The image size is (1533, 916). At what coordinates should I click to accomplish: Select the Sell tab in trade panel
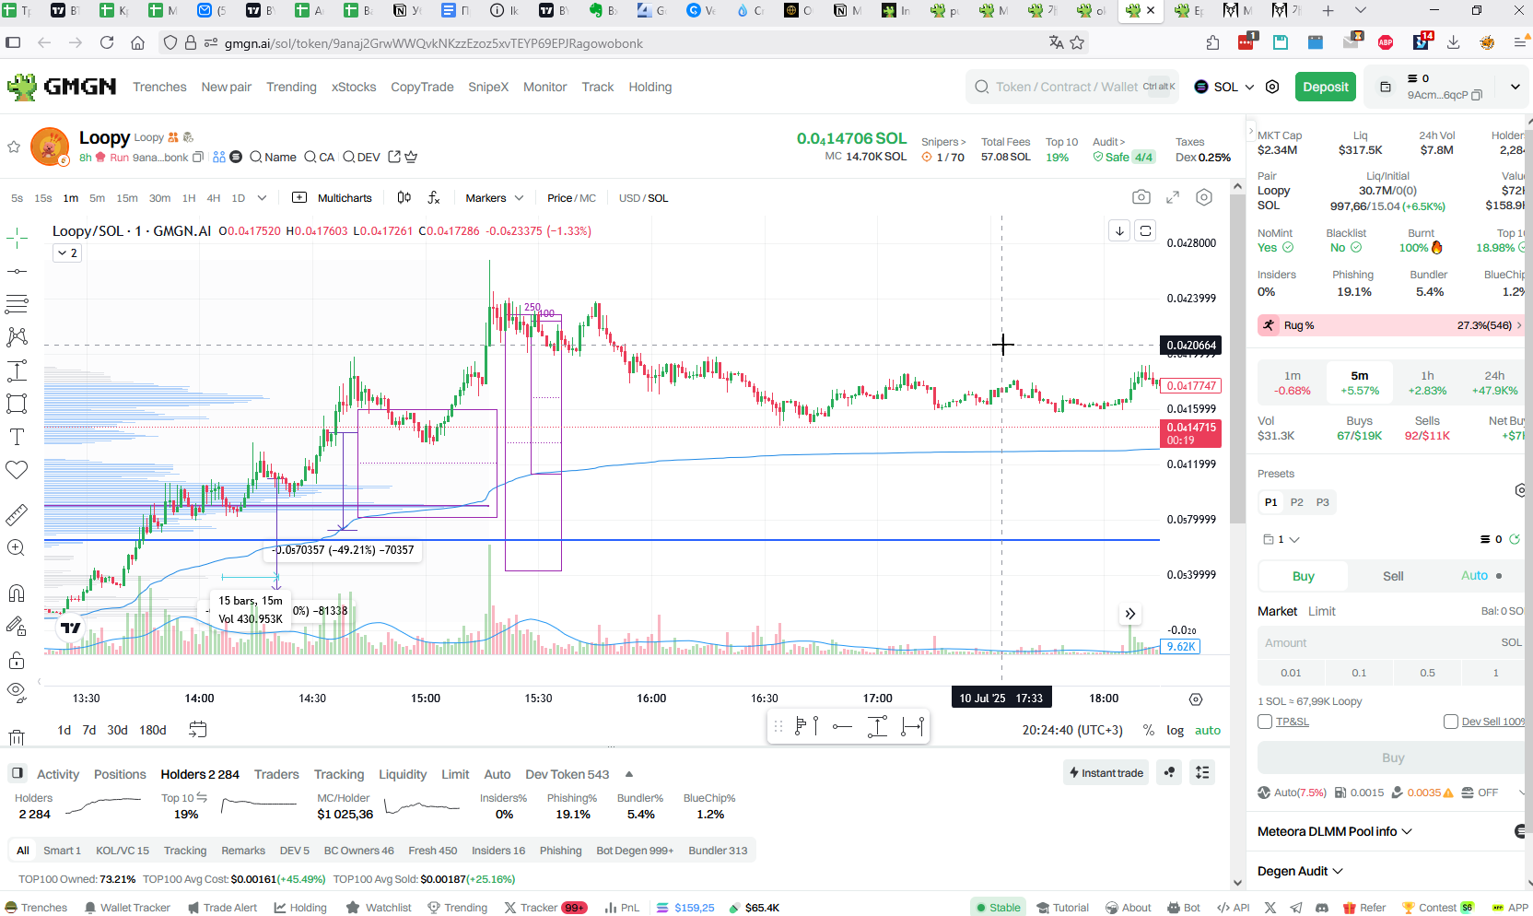click(x=1393, y=576)
